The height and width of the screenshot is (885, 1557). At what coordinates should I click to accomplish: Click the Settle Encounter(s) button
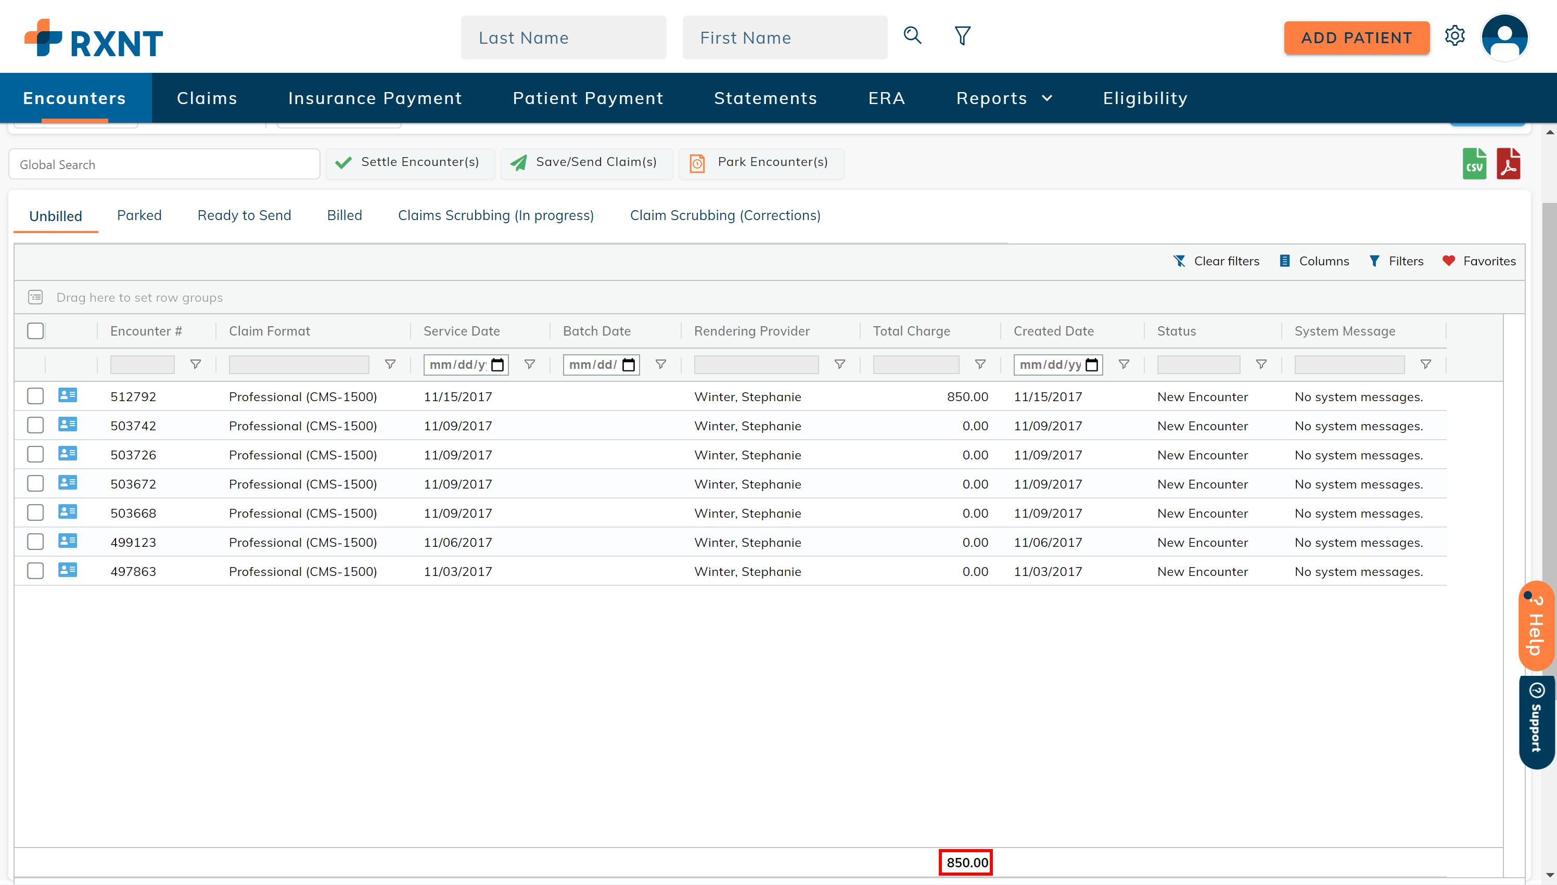tap(411, 162)
